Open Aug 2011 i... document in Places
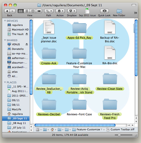The width and height of the screenshot is (141, 143). 18,91
